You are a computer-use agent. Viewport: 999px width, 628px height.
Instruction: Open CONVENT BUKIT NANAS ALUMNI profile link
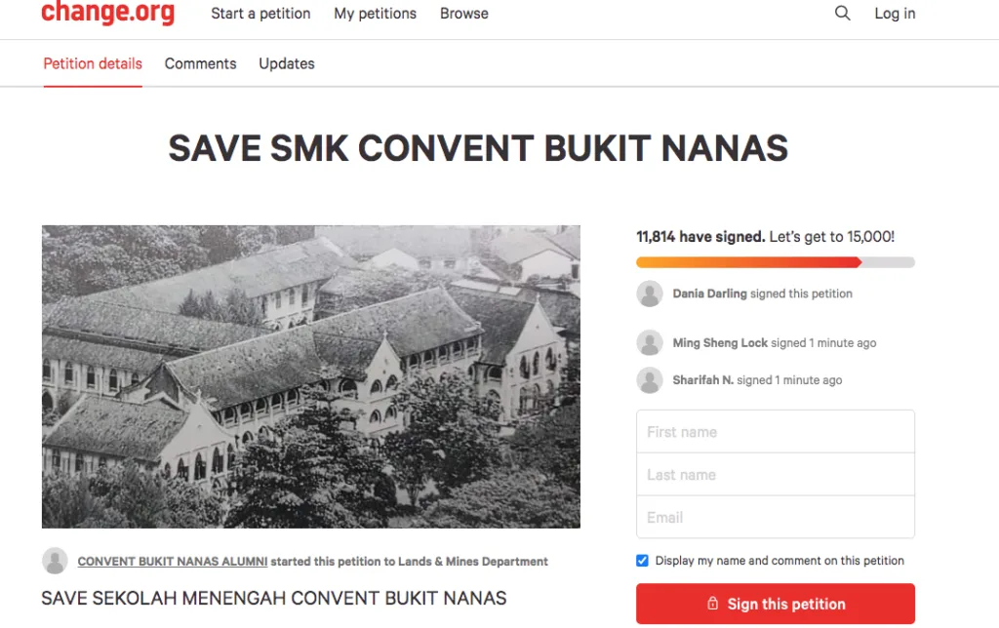(x=173, y=562)
